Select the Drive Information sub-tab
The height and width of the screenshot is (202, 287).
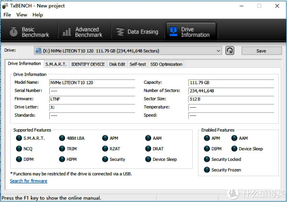(x=24, y=64)
